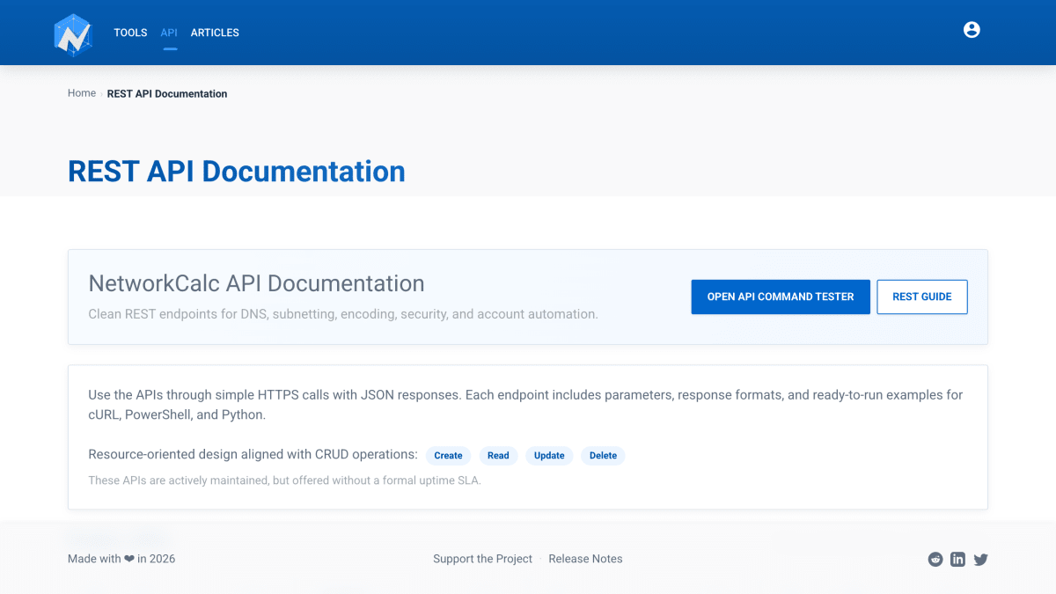Open the user account profile icon

(x=972, y=30)
